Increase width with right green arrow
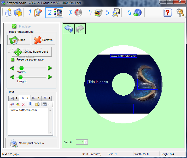The image size is (187, 158). click(50, 68)
